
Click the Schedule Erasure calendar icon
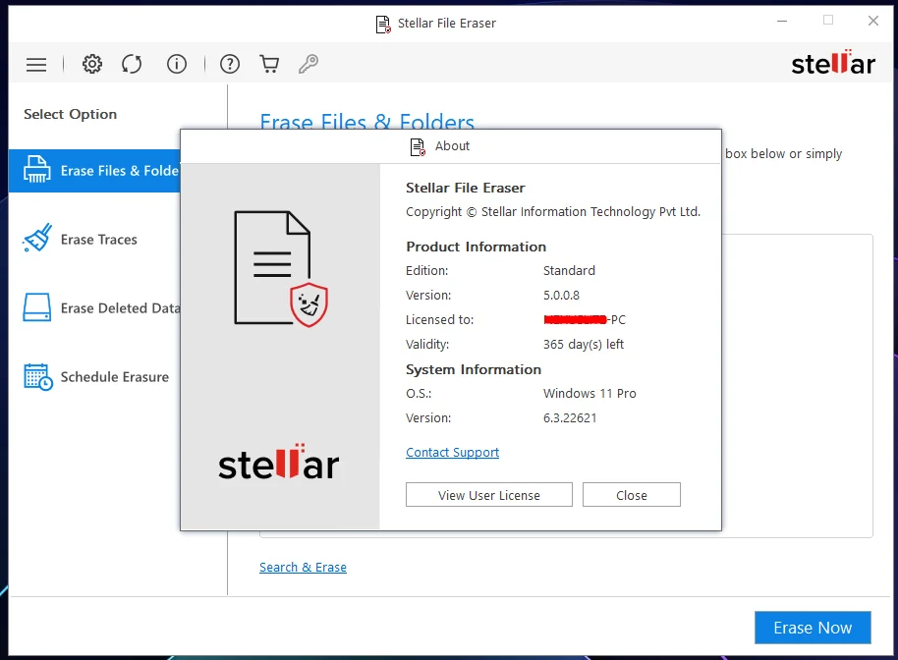click(37, 377)
